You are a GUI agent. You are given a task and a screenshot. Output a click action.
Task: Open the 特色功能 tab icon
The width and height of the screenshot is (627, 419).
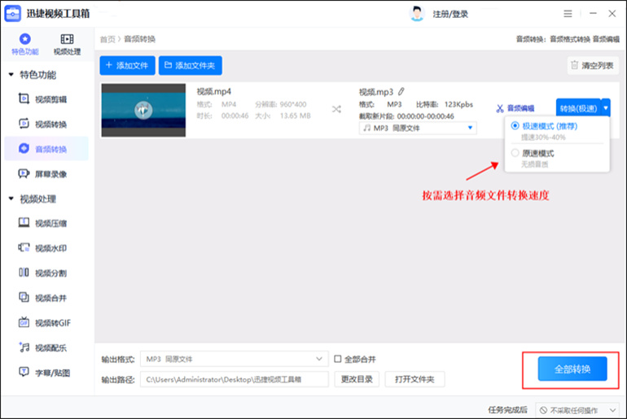(24, 39)
